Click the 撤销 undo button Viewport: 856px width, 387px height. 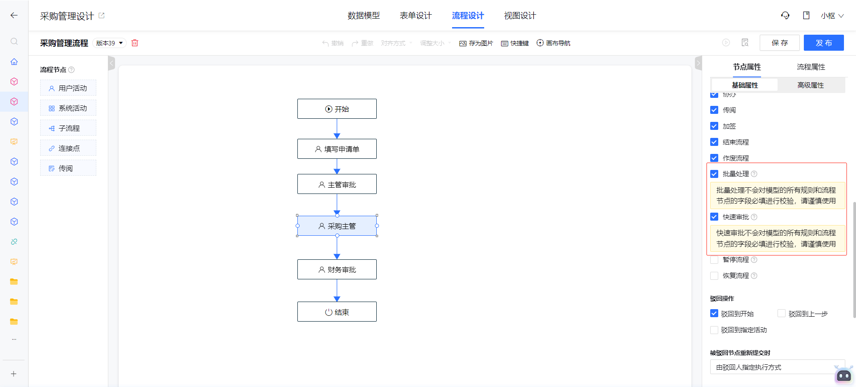[x=333, y=43]
